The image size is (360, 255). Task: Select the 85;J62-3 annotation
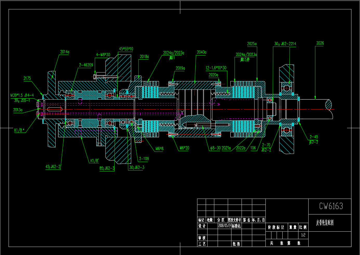[x=107, y=168]
